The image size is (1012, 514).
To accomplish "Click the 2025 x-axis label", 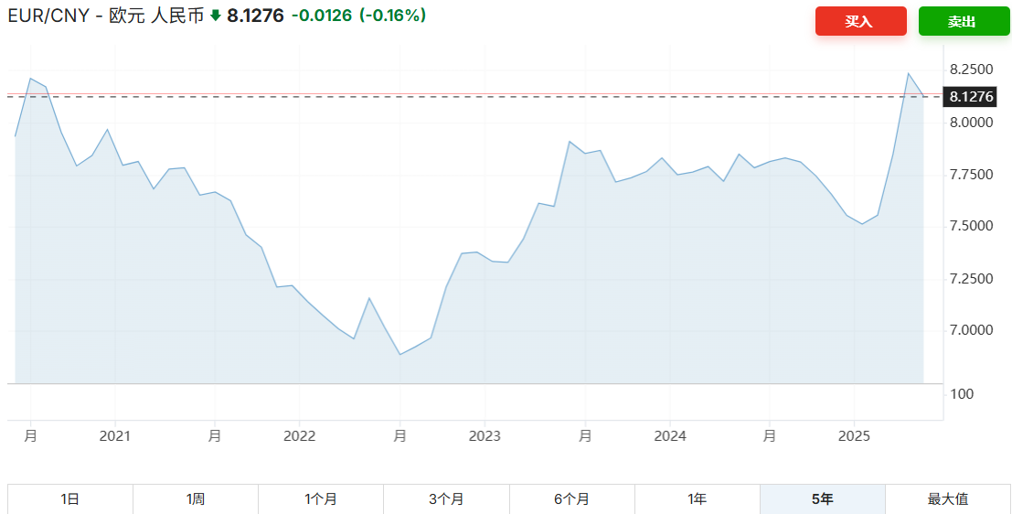I will click(854, 435).
